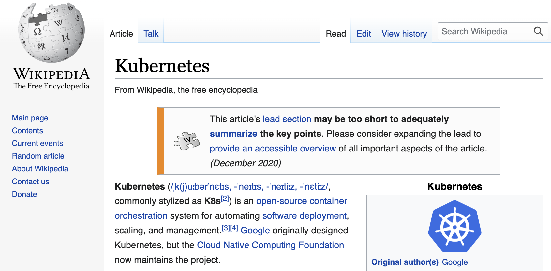
Task: Open the Main page link
Action: click(30, 118)
